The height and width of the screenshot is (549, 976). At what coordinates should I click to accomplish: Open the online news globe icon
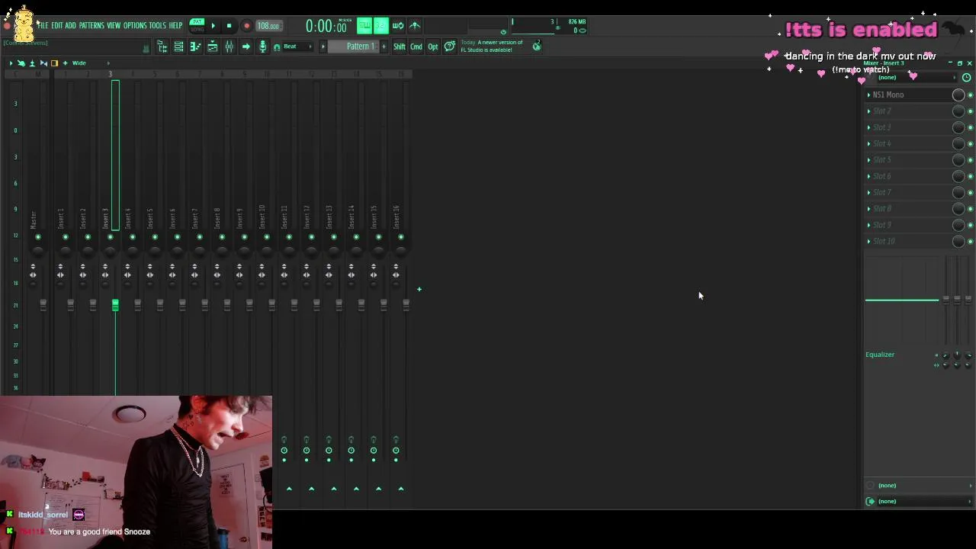tap(537, 47)
